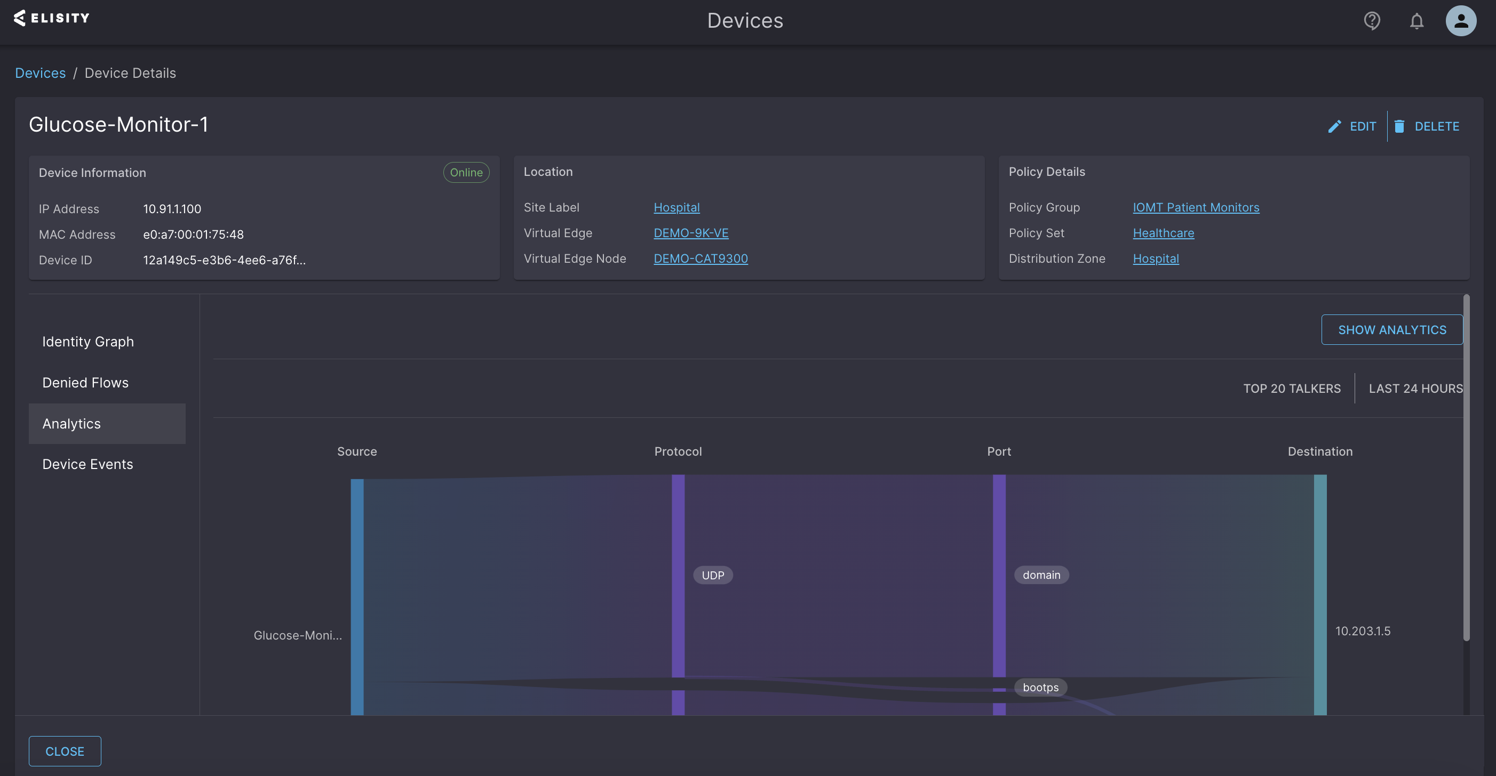Open the notifications bell icon
The height and width of the screenshot is (776, 1496).
[1417, 21]
